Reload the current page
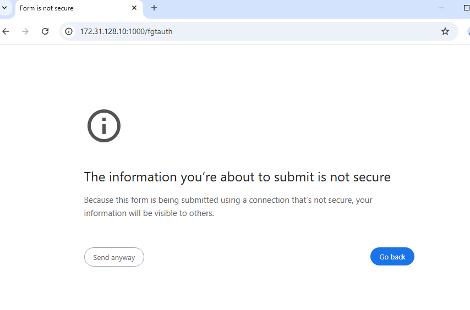 click(45, 31)
